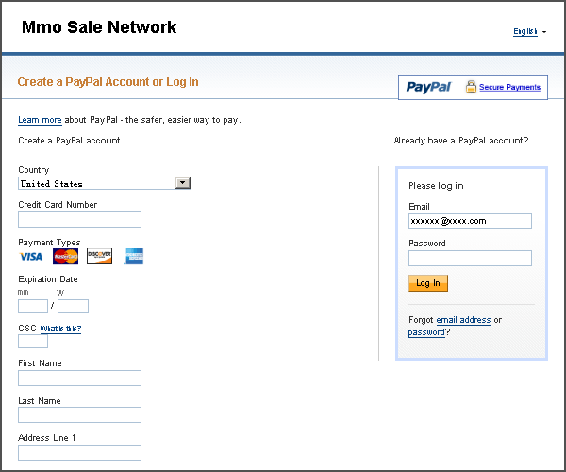Image resolution: width=566 pixels, height=472 pixels.
Task: Click the PayPal logo
Action: click(x=428, y=87)
